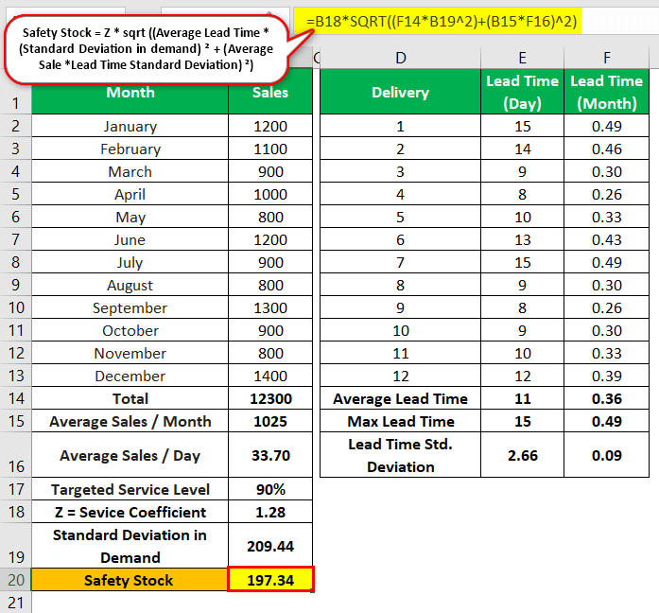This screenshot has height=613, width=659.
Task: Click the formula bar containing the SQRT formula
Action: pyautogui.click(x=476, y=21)
